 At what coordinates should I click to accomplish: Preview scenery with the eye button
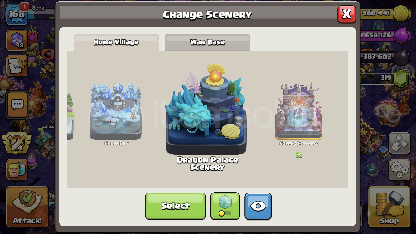pos(258,206)
